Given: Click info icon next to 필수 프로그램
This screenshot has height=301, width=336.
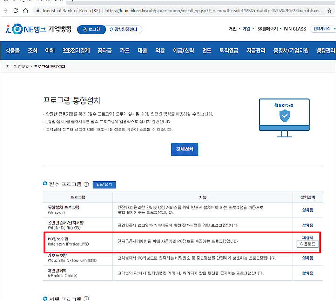Looking at the screenshot, I should (86, 185).
